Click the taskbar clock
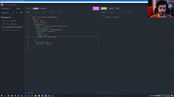The image size is (174, 97). point(168,96)
